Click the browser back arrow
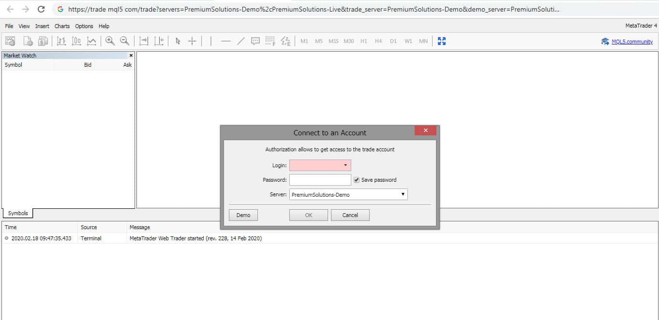659x320 pixels. click(x=10, y=9)
